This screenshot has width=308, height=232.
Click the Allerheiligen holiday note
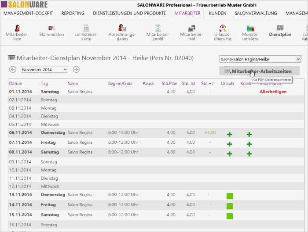tap(273, 92)
